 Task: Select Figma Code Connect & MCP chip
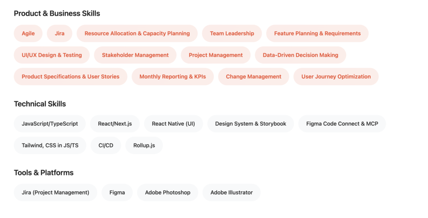(x=342, y=124)
